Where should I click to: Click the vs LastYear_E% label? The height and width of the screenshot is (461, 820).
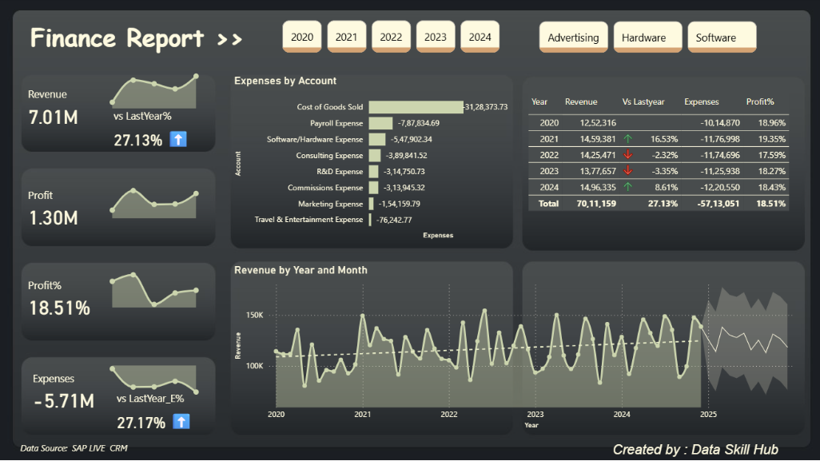click(150, 398)
